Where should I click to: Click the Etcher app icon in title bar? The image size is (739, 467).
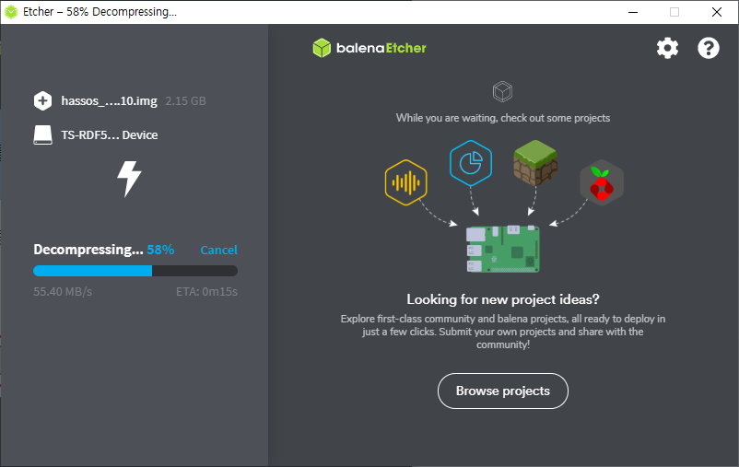(x=11, y=12)
